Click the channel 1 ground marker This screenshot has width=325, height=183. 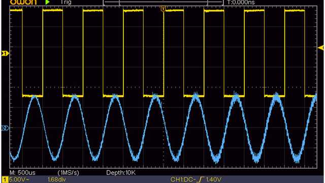5,53
